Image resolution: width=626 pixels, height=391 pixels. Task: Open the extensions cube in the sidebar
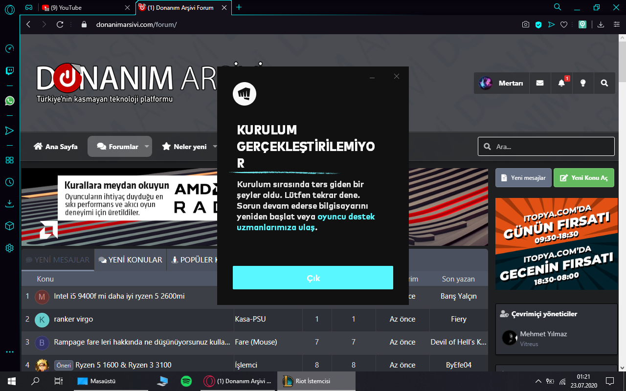[9, 226]
